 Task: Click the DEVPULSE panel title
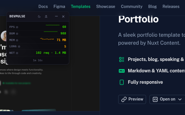click(17, 16)
